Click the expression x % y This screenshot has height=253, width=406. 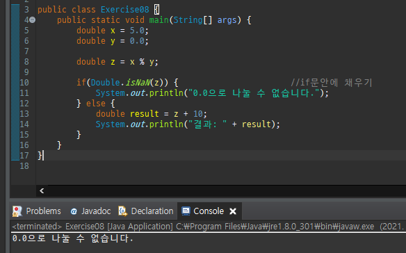142,62
